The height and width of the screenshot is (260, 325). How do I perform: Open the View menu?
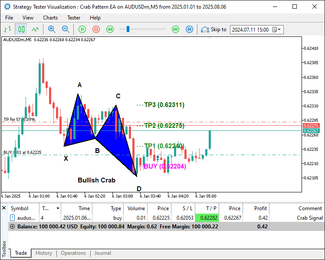point(28,18)
